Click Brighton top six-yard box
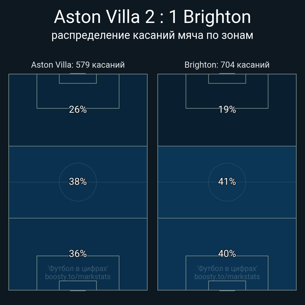305x305 pixels. (227, 79)
